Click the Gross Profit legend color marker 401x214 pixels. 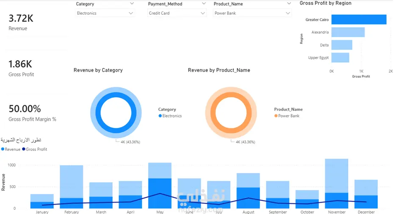click(24, 149)
